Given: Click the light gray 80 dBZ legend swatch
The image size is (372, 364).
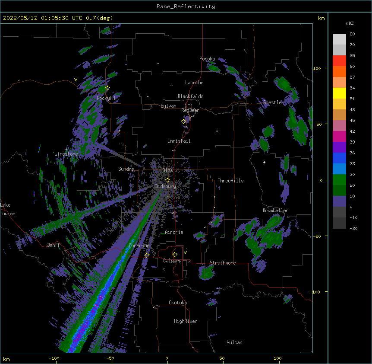Looking at the screenshot, I should pos(339,39).
